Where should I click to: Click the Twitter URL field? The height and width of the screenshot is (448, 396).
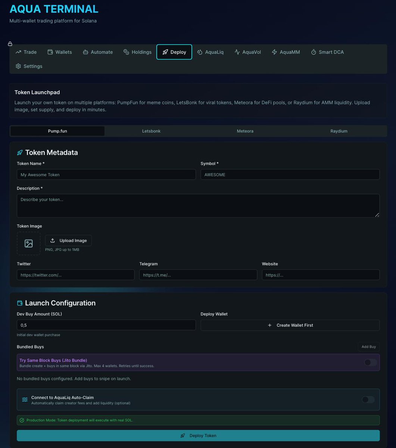[76, 275]
